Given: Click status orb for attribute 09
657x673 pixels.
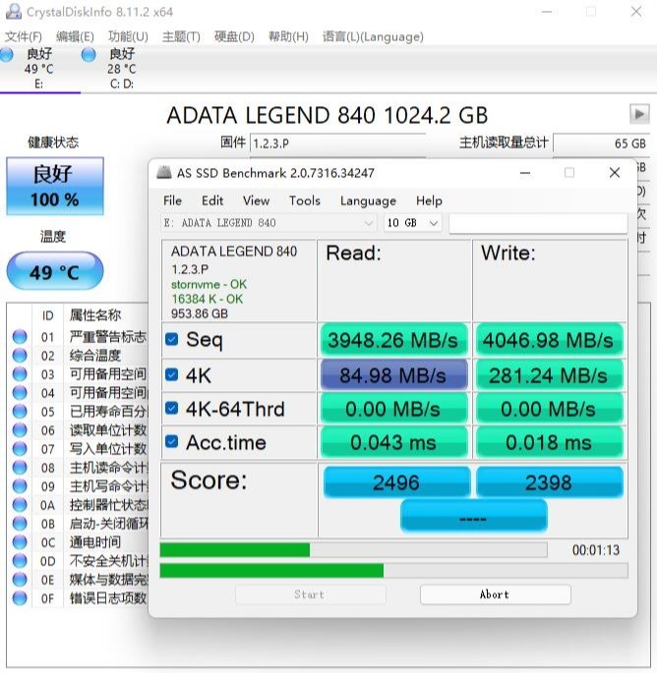Looking at the screenshot, I should point(20,486).
